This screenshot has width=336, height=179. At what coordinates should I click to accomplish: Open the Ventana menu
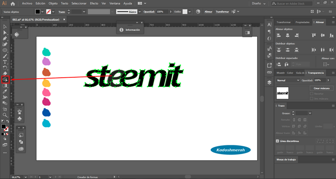(115, 3)
